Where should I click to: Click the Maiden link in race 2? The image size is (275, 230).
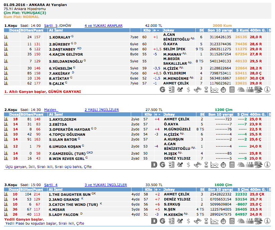click(x=51, y=110)
